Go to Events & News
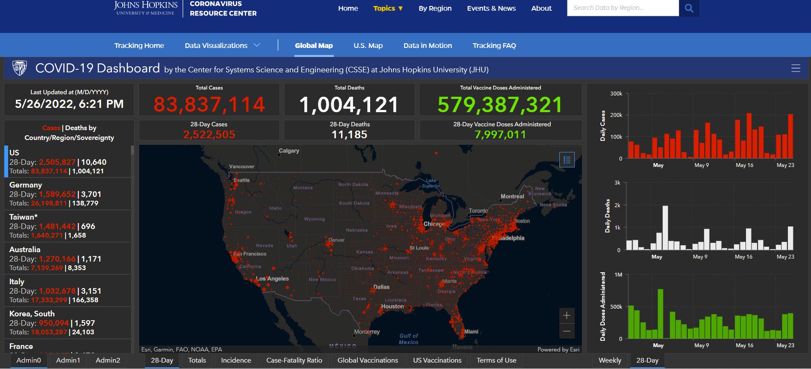 click(x=491, y=8)
